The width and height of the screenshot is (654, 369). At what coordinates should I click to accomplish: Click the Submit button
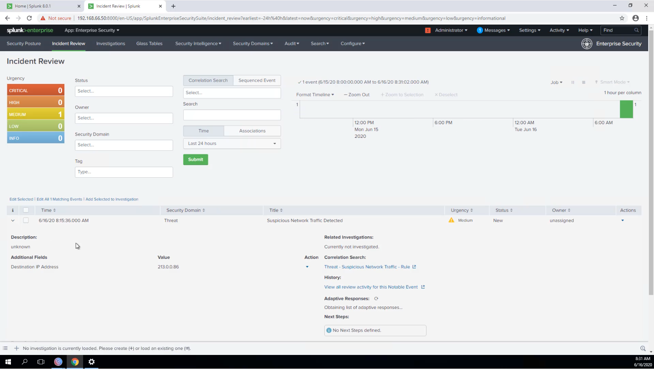click(195, 159)
